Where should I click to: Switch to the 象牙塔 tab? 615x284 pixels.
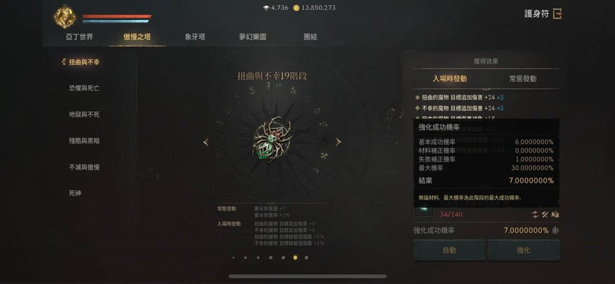(x=195, y=37)
